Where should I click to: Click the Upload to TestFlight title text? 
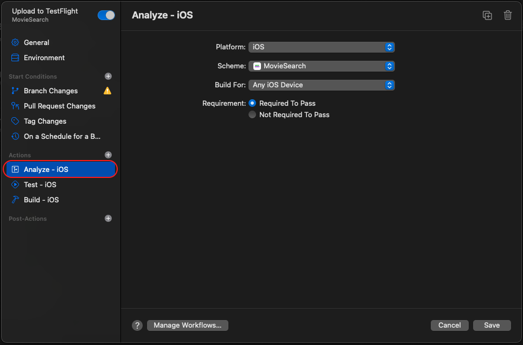[x=44, y=11]
